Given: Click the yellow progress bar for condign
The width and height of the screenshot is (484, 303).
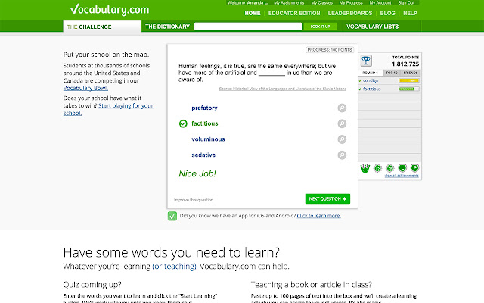Looking at the screenshot, I should pos(408,80).
